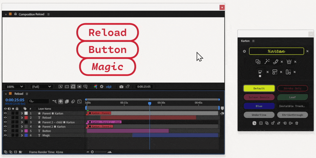Viewport: 316px width, 158px height.
Task: Open the 100% magnification dropdown
Action: coord(15,87)
